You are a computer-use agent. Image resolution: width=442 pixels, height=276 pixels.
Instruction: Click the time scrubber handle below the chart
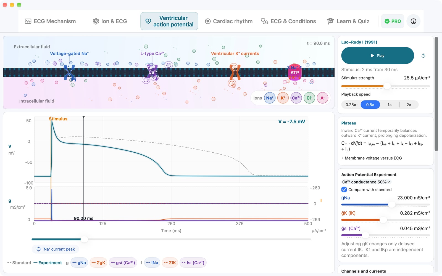point(84,239)
